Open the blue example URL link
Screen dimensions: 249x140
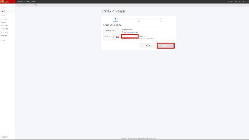pyautogui.click(x=131, y=32)
